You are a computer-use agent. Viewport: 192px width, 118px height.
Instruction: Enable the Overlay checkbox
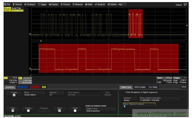(28, 111)
